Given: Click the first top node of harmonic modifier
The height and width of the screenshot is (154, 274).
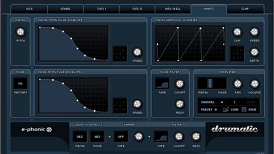Looking at the screenshot, I should [178, 28].
